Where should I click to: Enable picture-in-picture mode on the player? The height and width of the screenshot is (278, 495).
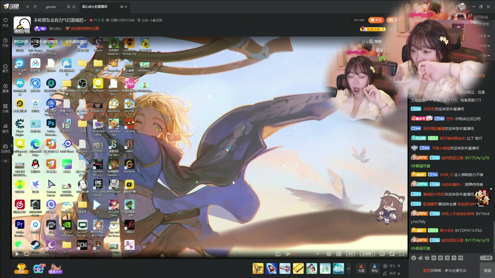382,254
